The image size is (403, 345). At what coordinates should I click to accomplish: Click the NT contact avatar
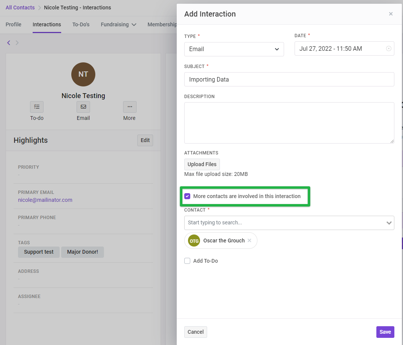point(83,74)
